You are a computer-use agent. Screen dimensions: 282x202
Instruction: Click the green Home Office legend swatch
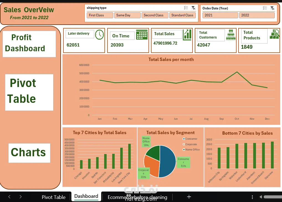[184, 149]
